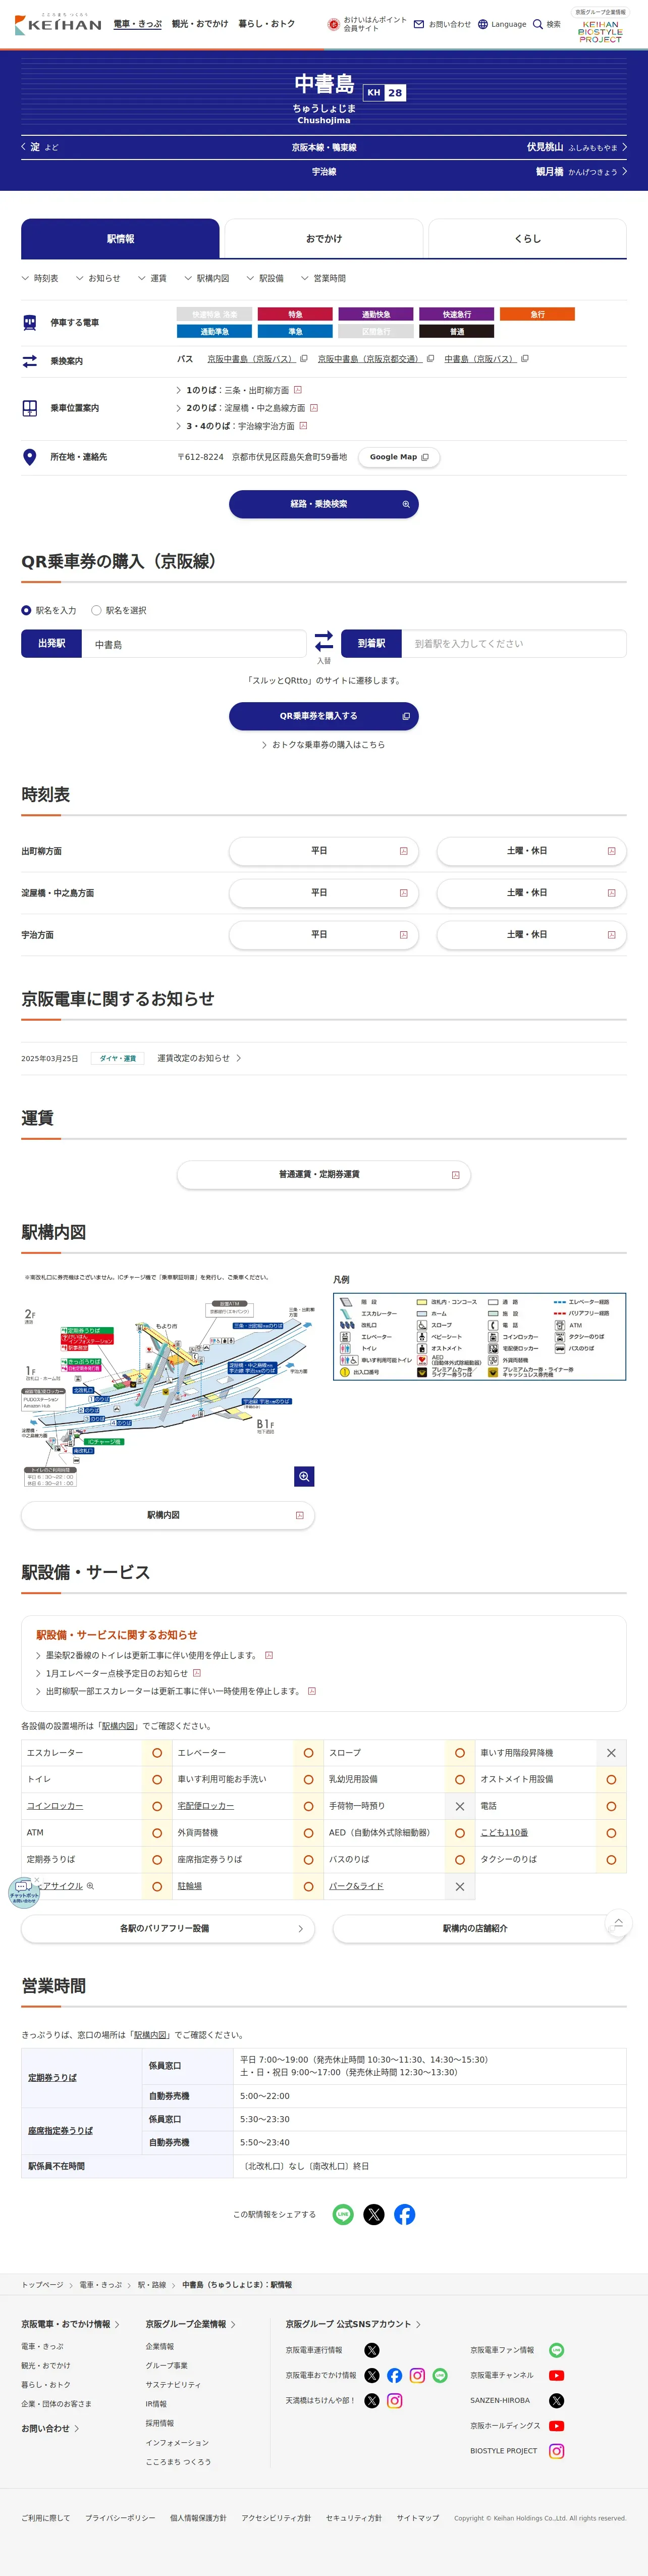
Task: Open the Instagram account for 天満橋はちけんや部！
Action: (x=395, y=2400)
